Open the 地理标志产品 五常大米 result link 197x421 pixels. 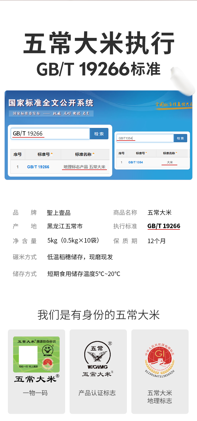(x=84, y=167)
